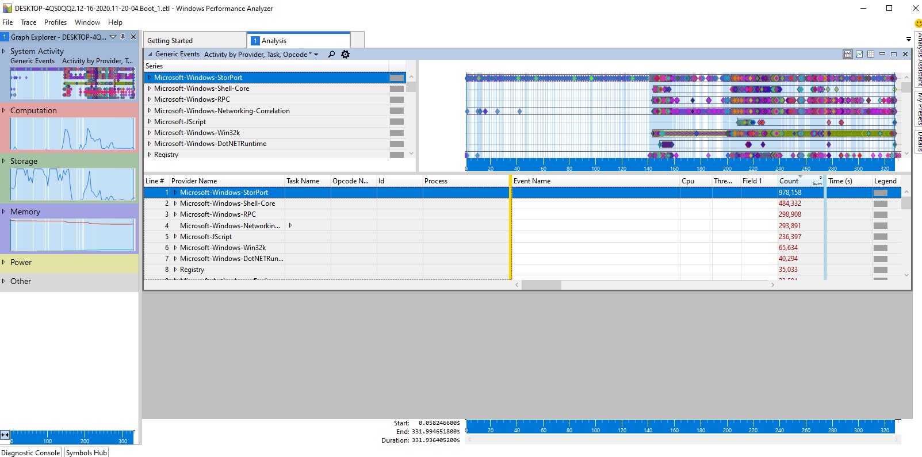Sort by Provider Name column header
The image size is (922, 457).
[227, 181]
